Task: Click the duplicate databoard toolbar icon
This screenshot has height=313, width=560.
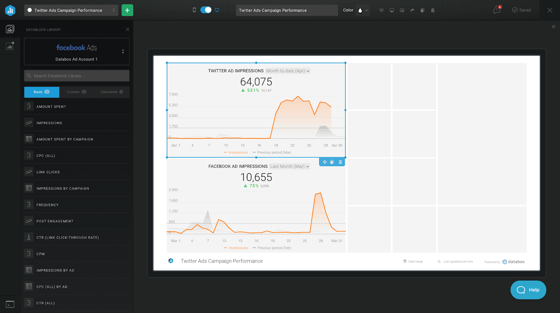Action: click(422, 10)
